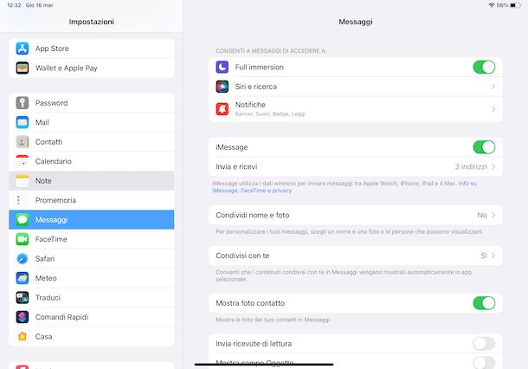528x369 pixels.
Task: Select the Traduci label in sidebar
Action: point(48,298)
